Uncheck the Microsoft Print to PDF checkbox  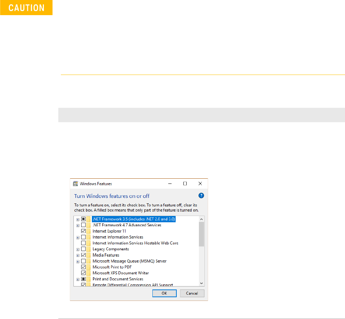coord(83,267)
